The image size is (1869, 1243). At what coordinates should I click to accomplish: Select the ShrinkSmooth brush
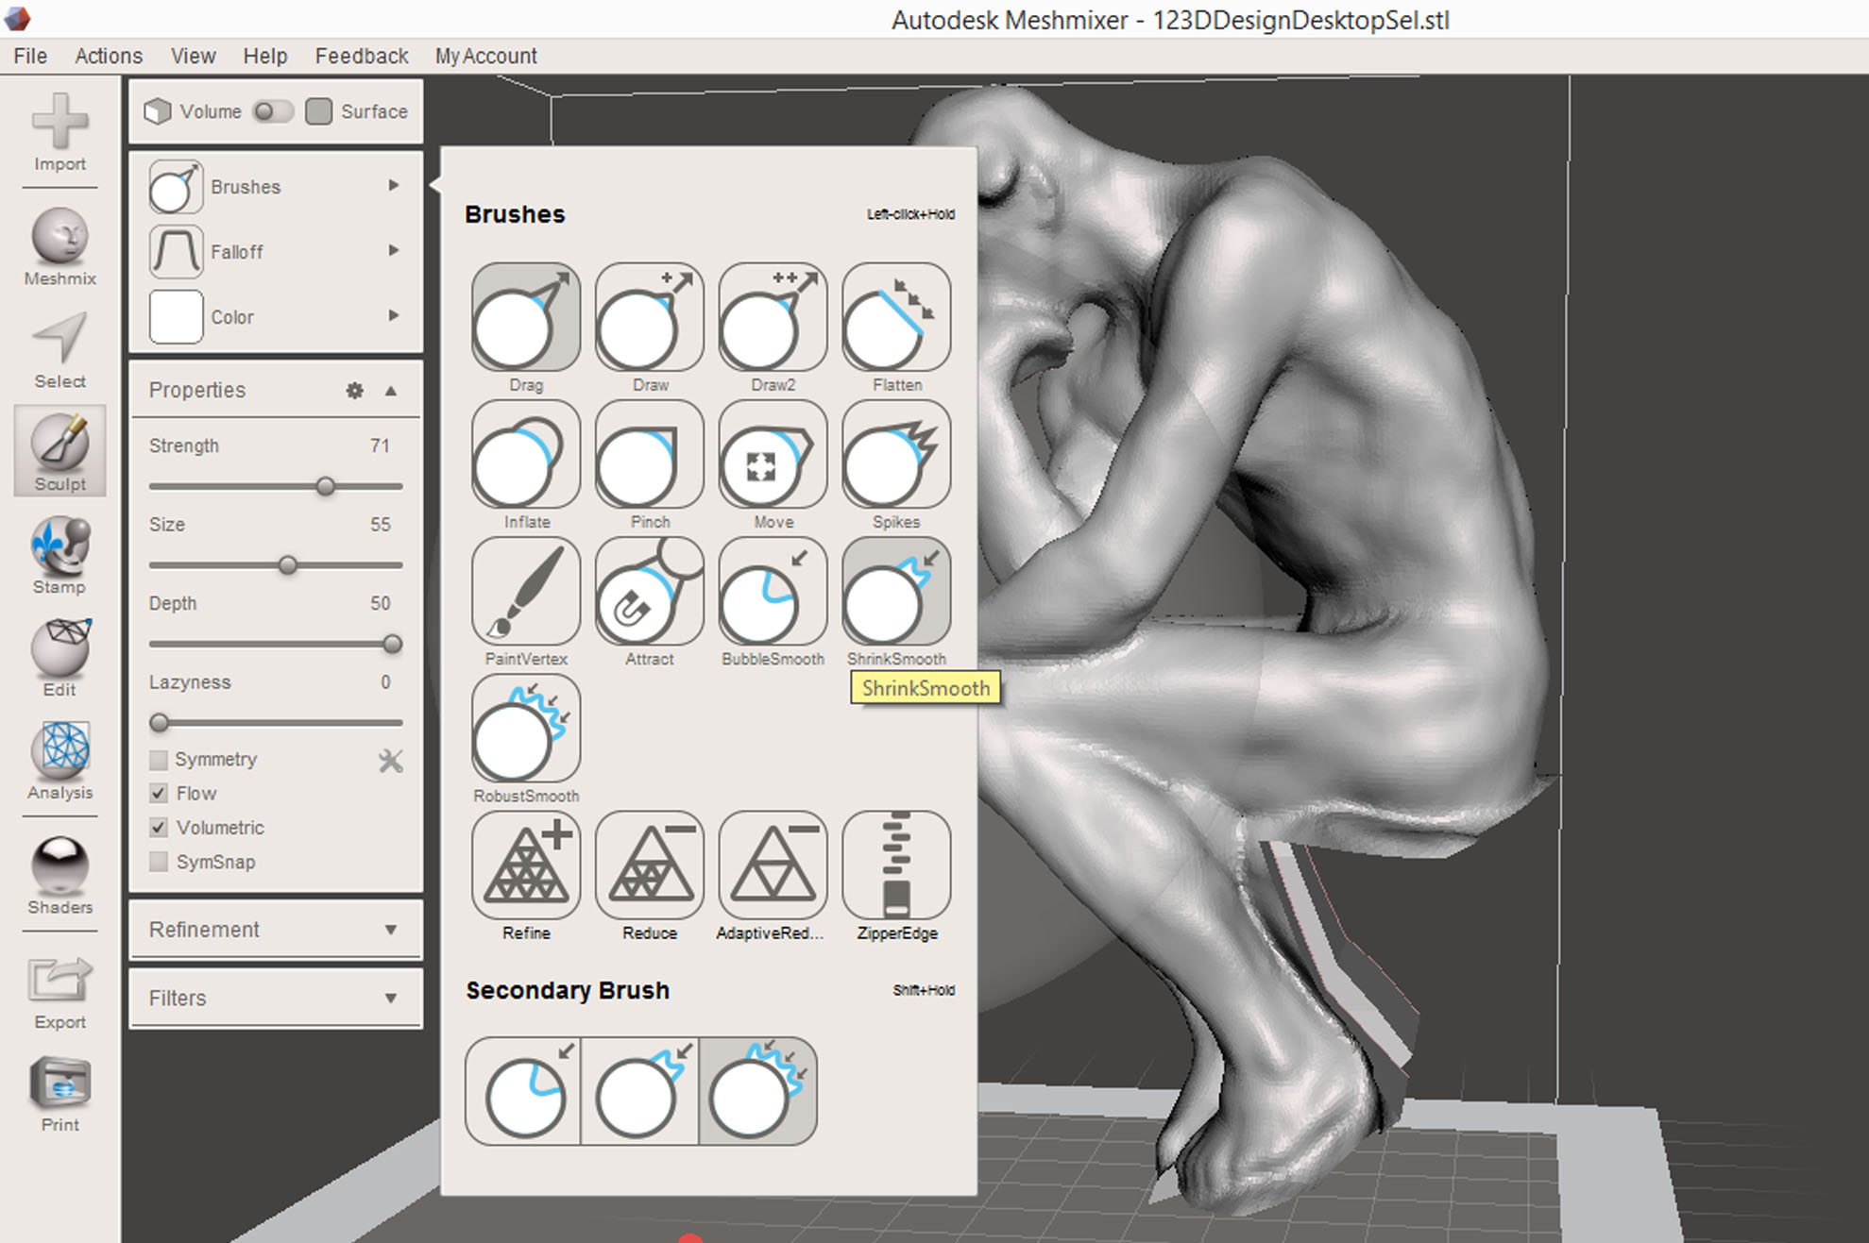point(896,591)
